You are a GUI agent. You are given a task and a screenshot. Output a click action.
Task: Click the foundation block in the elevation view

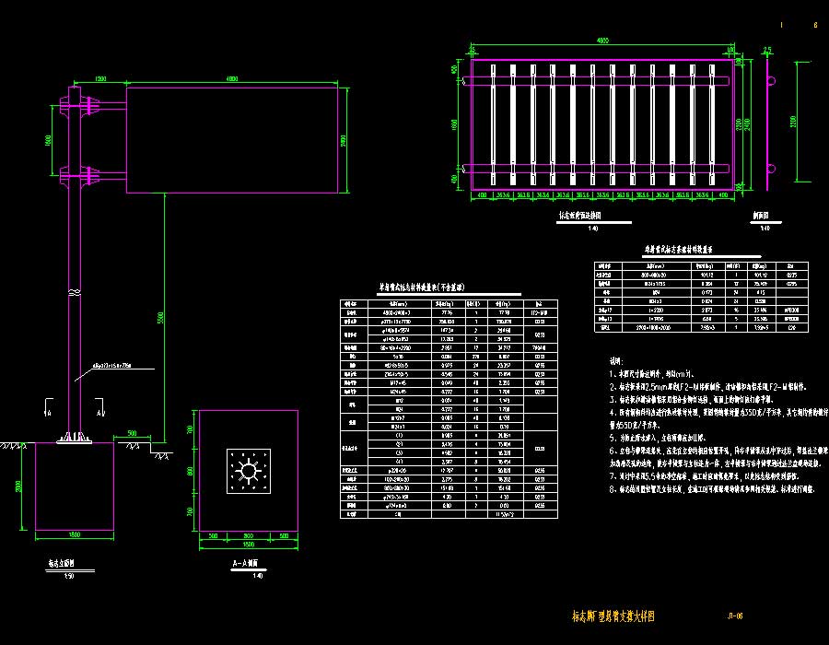pyautogui.click(x=74, y=487)
